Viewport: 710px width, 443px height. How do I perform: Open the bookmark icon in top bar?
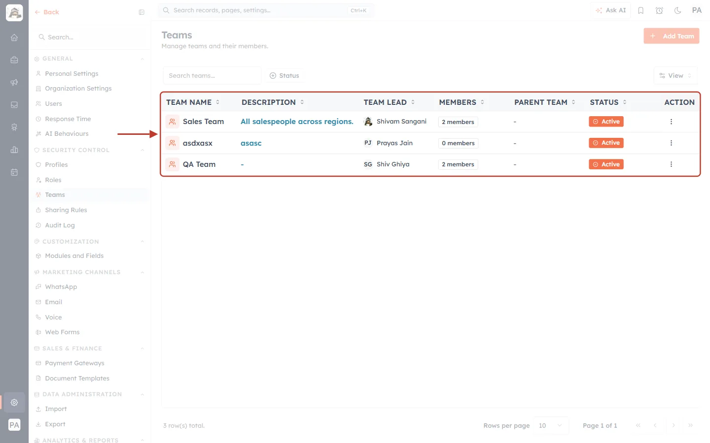(x=641, y=10)
